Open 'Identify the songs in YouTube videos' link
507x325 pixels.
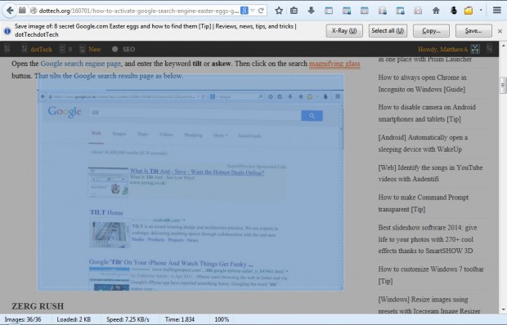tap(430, 173)
